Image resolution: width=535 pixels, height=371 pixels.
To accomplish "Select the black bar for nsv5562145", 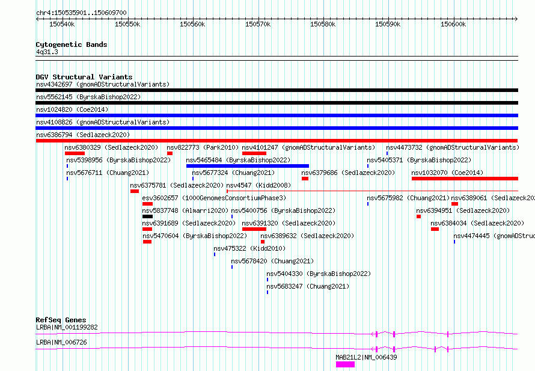I will [x=277, y=103].
